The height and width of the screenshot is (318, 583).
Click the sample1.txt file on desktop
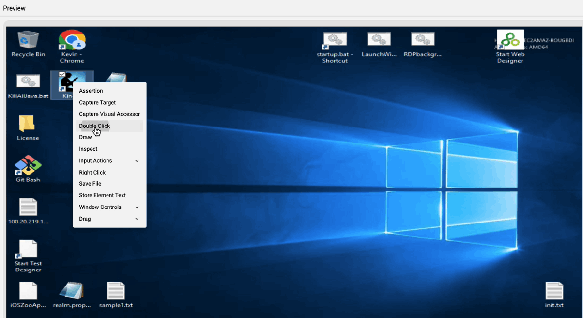116,291
